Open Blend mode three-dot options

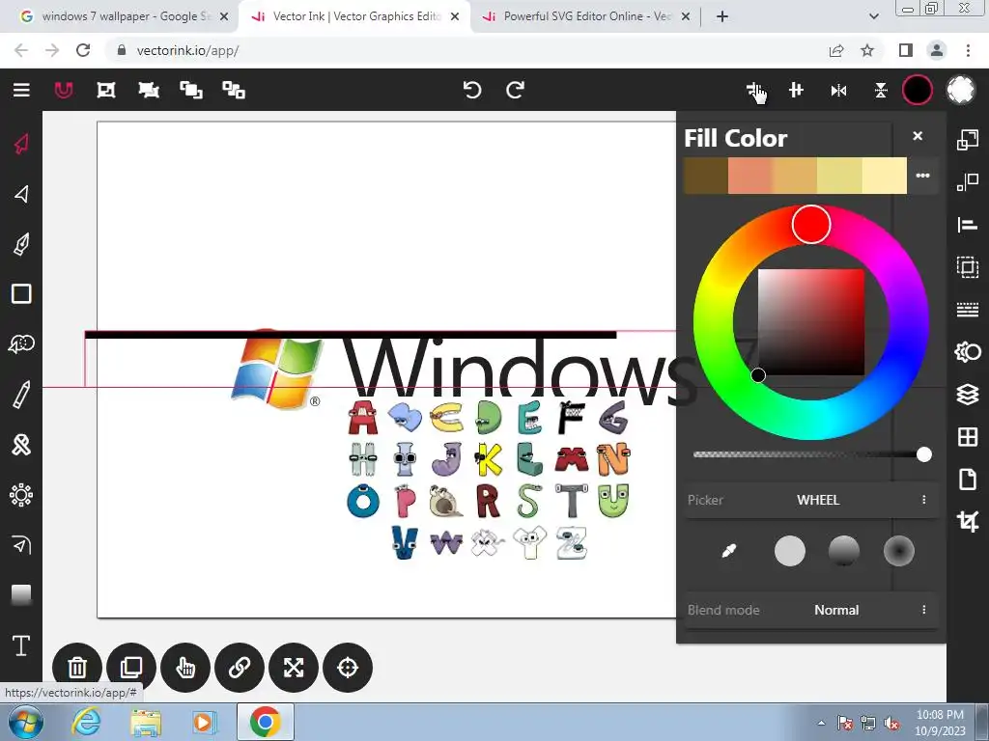coord(924,610)
